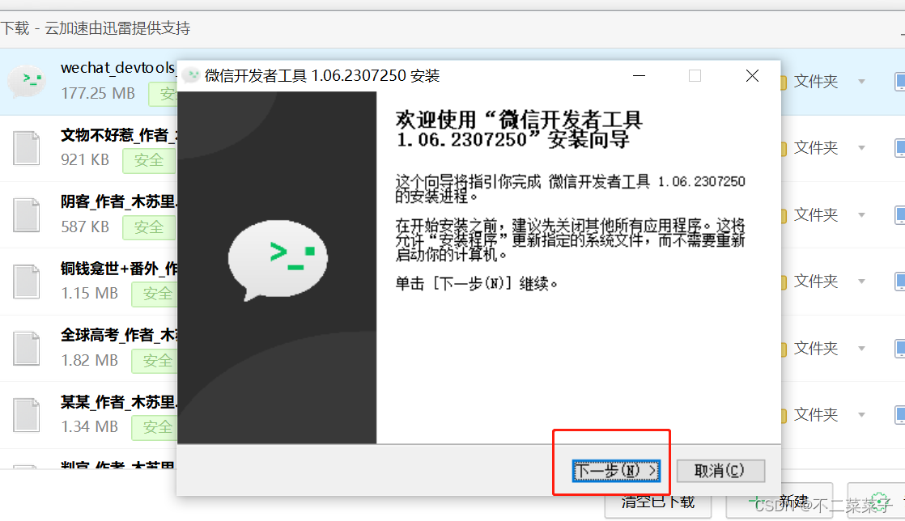Expand dropdown arrow in 阴客 row
This screenshot has width=905, height=521.
click(862, 215)
